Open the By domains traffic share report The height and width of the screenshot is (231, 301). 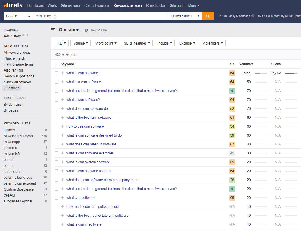(x=13, y=105)
